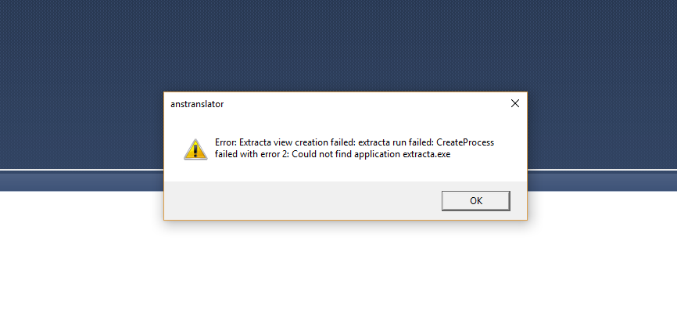677x327 pixels.
Task: Click the white blank area below the dialog
Action: tap(344, 274)
